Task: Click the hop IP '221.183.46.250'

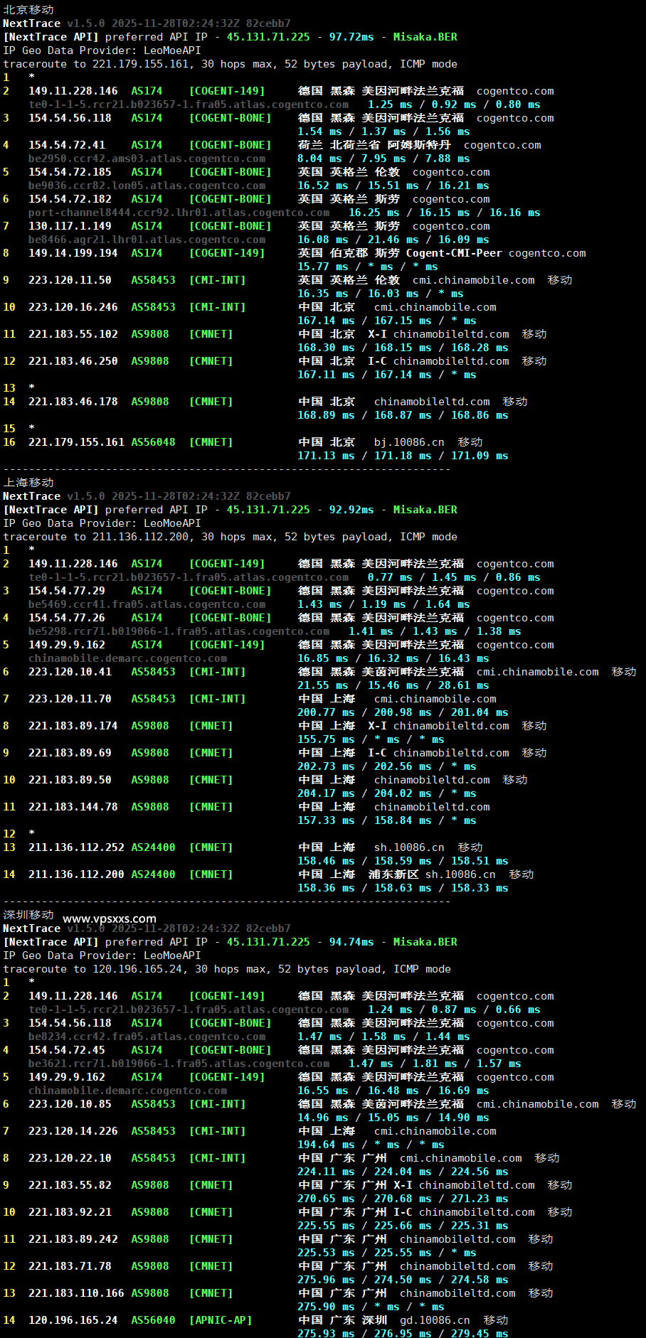Action: (x=73, y=361)
